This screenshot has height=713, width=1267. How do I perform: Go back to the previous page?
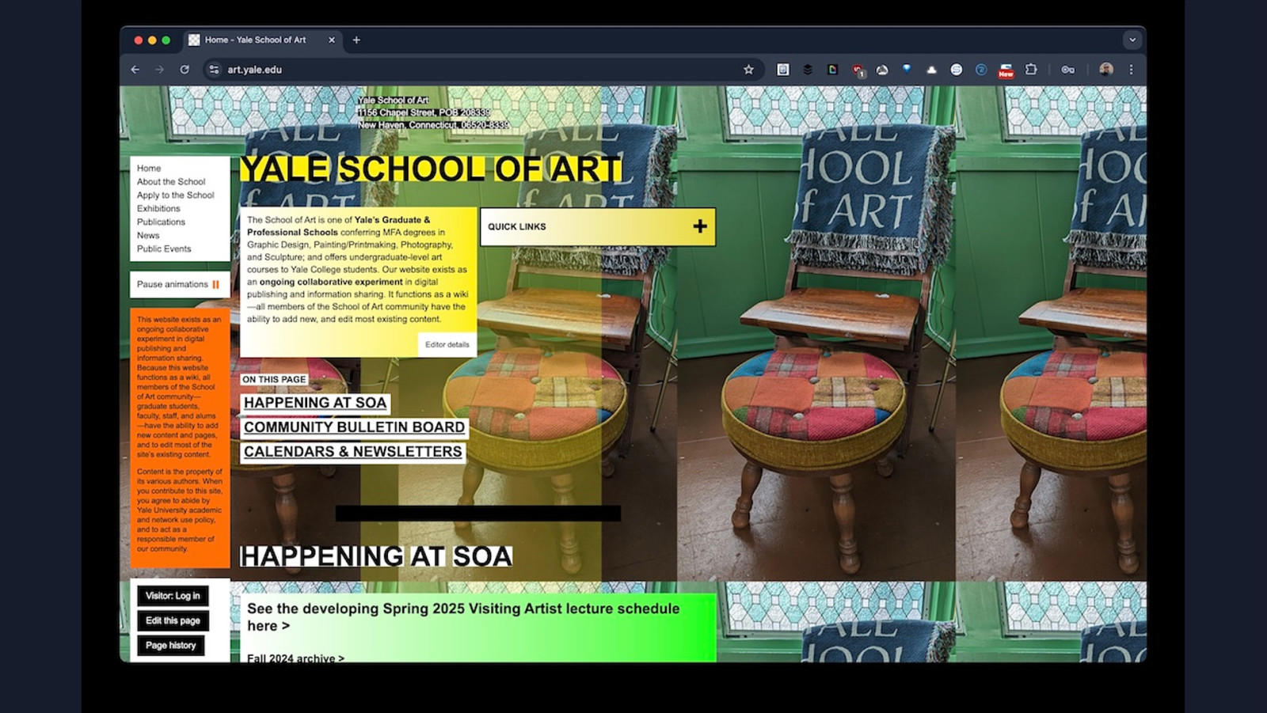pos(135,70)
